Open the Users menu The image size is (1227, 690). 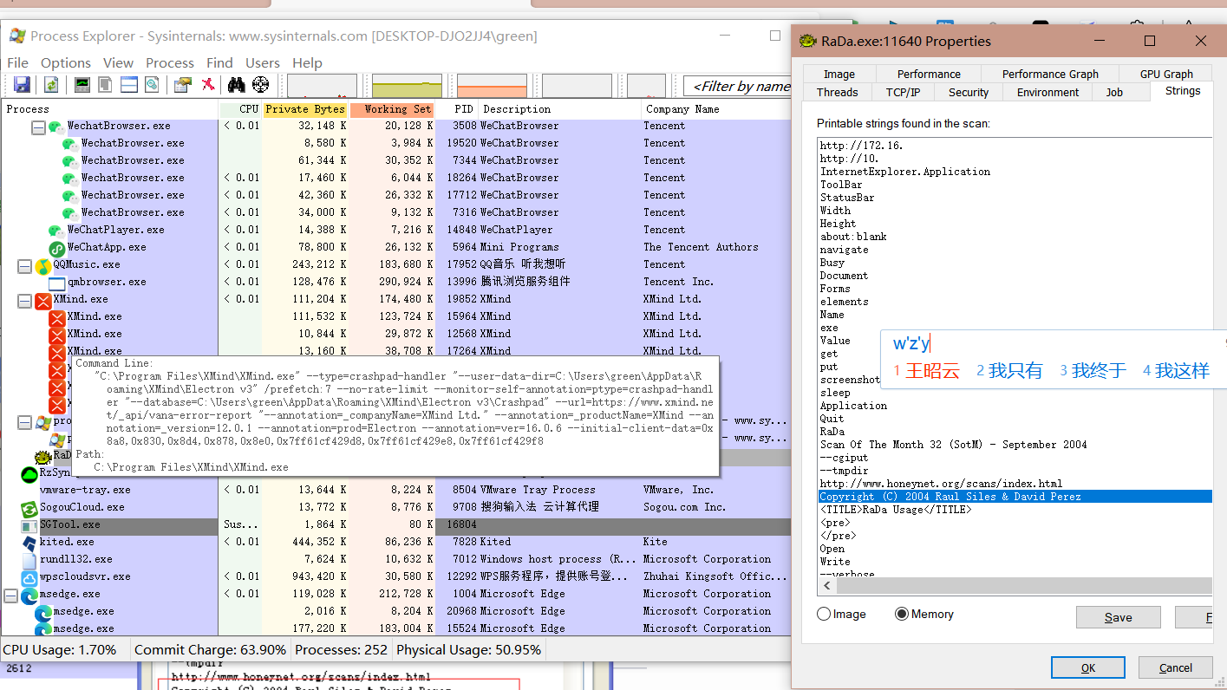click(x=262, y=62)
